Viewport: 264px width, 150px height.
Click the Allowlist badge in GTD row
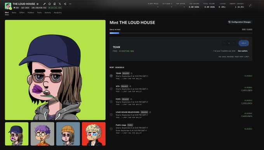pyautogui.click(x=125, y=86)
